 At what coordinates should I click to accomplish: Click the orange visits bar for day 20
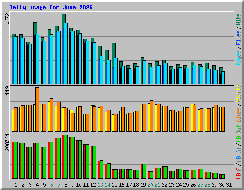pyautogui.click(x=152, y=116)
